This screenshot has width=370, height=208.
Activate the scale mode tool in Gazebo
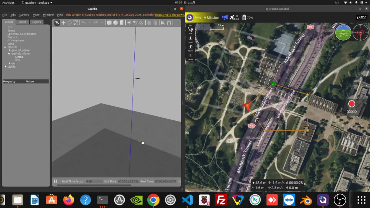(x=76, y=23)
